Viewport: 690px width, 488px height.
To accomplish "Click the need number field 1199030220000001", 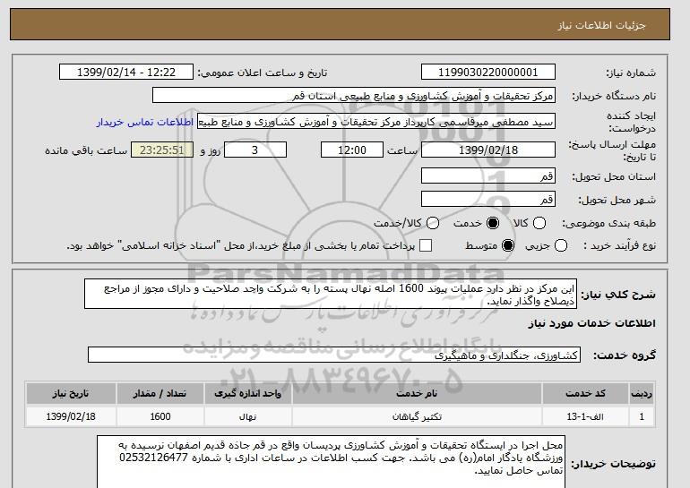I will [488, 73].
